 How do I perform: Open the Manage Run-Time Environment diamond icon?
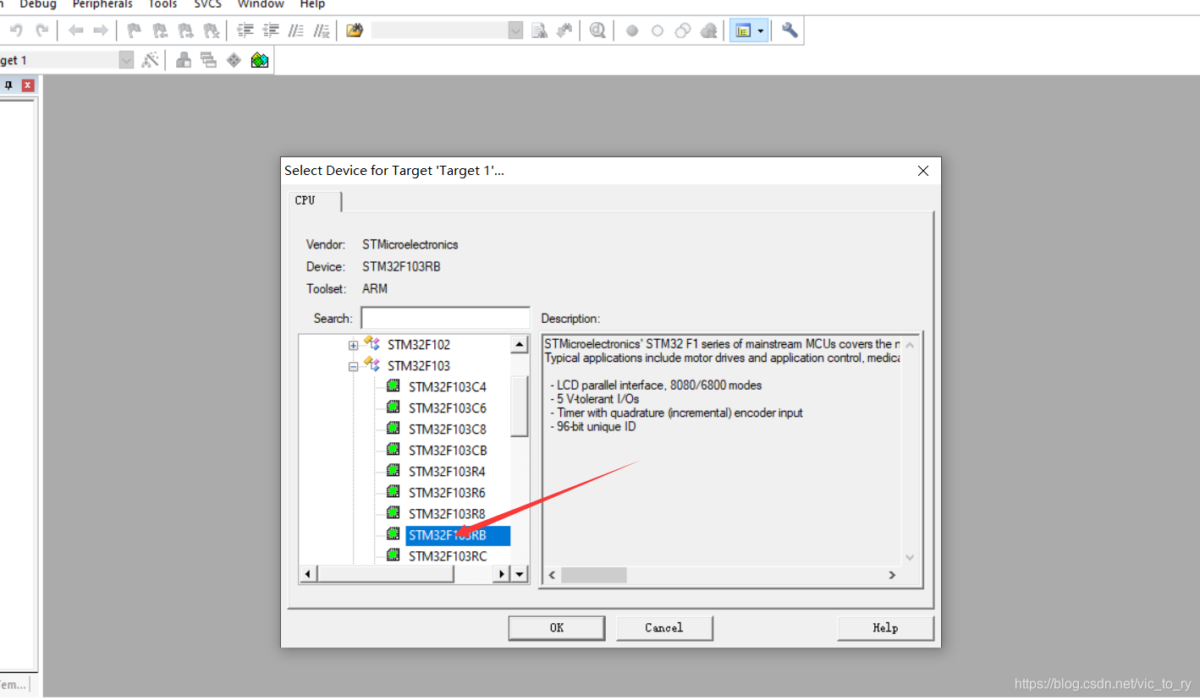[234, 60]
